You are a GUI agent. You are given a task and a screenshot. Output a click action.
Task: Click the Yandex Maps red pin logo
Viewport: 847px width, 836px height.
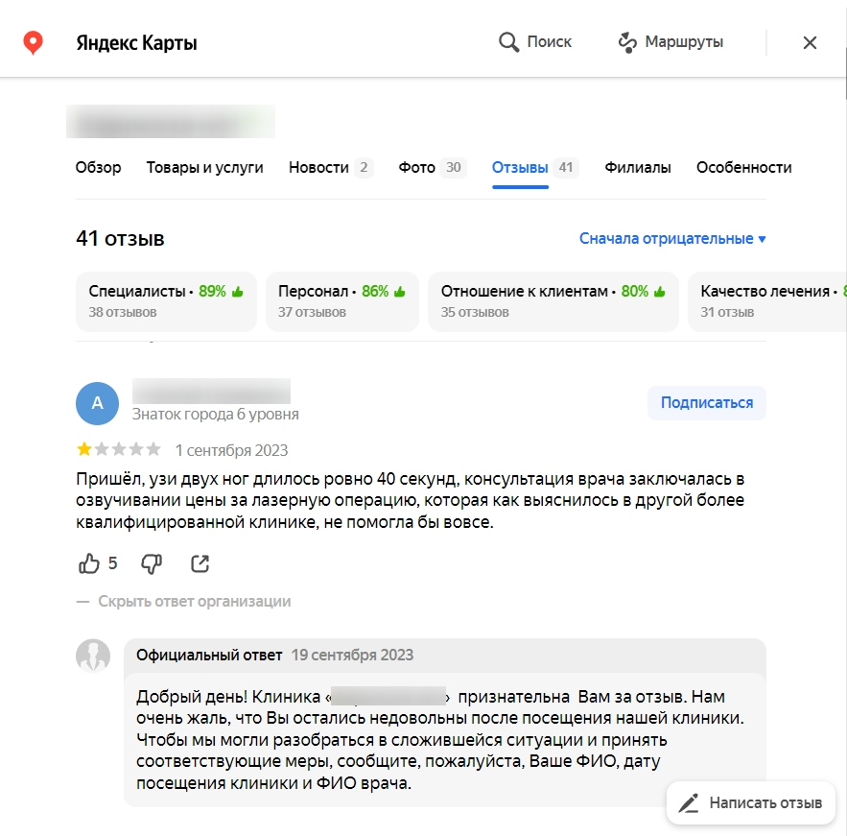[x=34, y=42]
